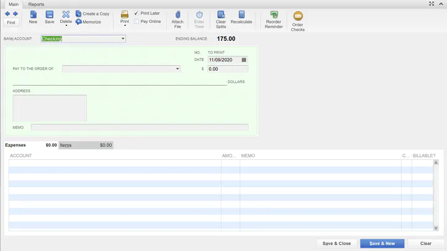Toggle full screen expand icon
The image size is (447, 251).
tap(431, 4)
